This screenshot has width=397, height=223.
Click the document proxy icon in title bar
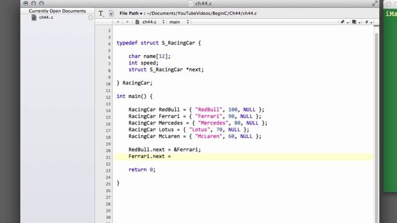191,4
